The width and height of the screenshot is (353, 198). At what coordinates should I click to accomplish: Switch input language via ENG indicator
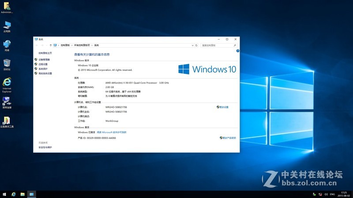point(332,194)
